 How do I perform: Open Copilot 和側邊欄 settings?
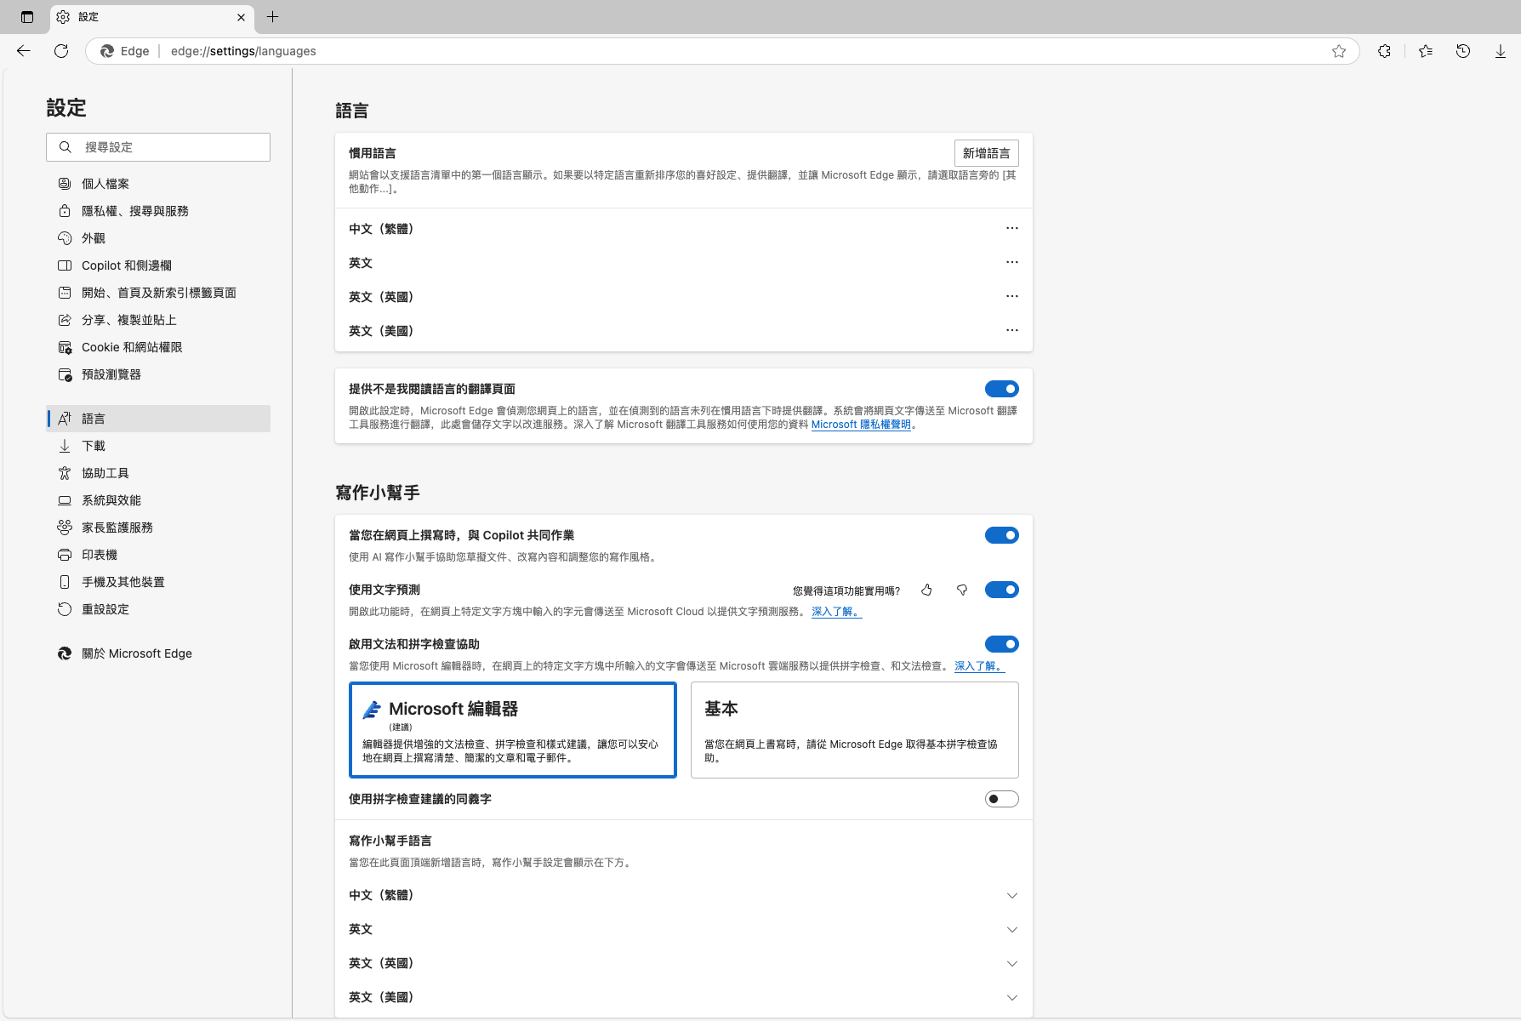click(158, 265)
